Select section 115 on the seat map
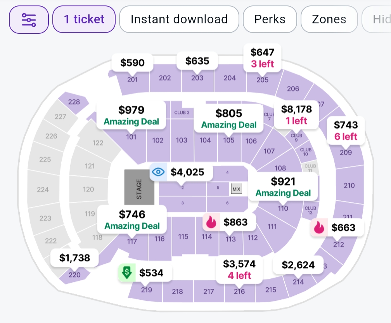This screenshot has height=323, width=391. 183,236
